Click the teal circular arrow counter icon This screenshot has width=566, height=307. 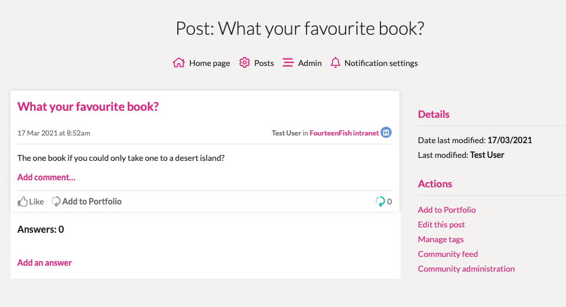[380, 201]
